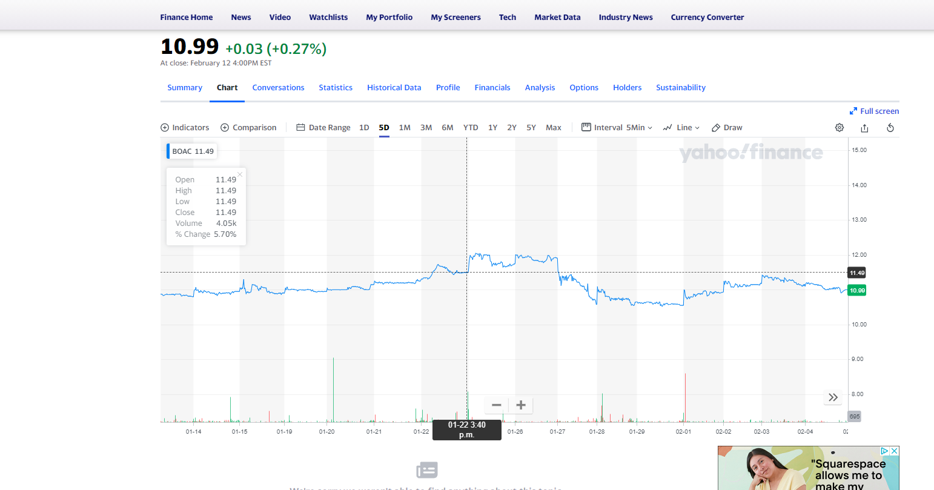Open Industry News

click(x=626, y=18)
